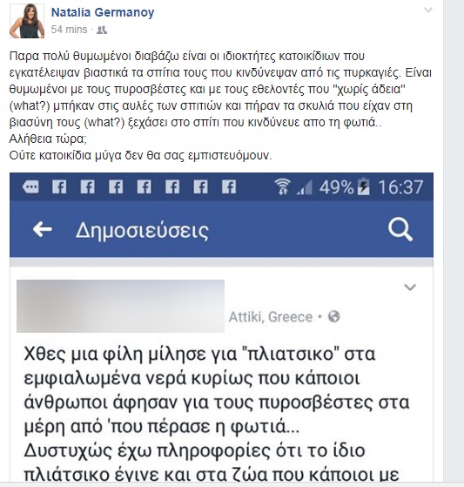This screenshot has height=487, width=464.
Task: Expand the chevron on the inner shared post
Action: coord(410,287)
